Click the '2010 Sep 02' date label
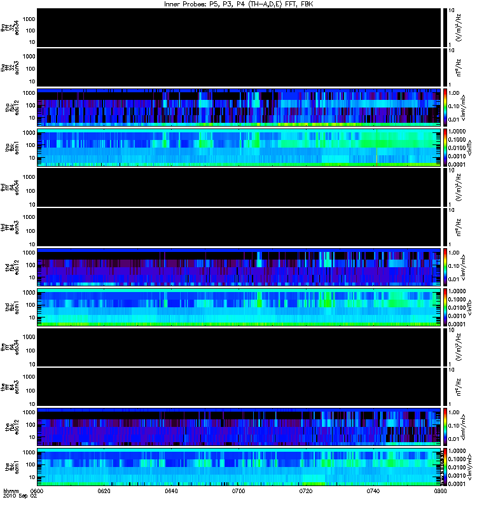Image resolution: width=477 pixels, height=509 pixels. (x=20, y=496)
